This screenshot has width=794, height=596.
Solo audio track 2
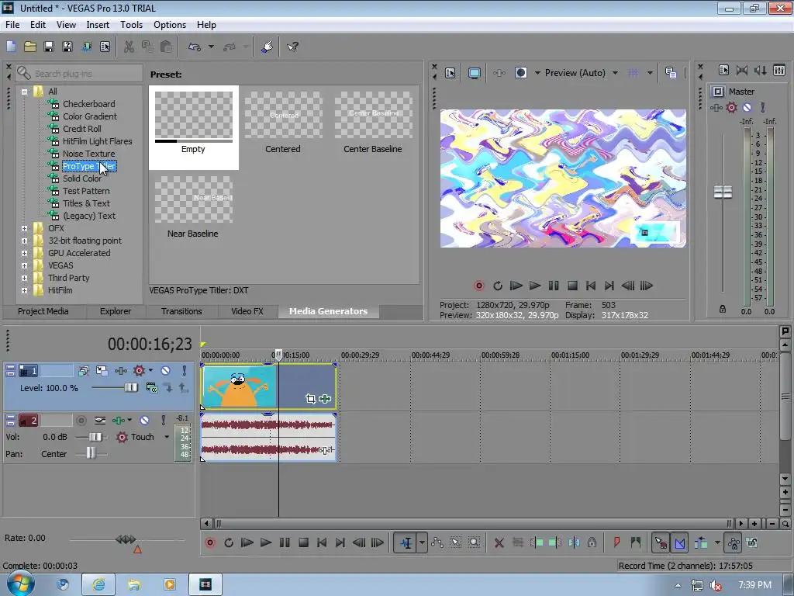(x=163, y=420)
